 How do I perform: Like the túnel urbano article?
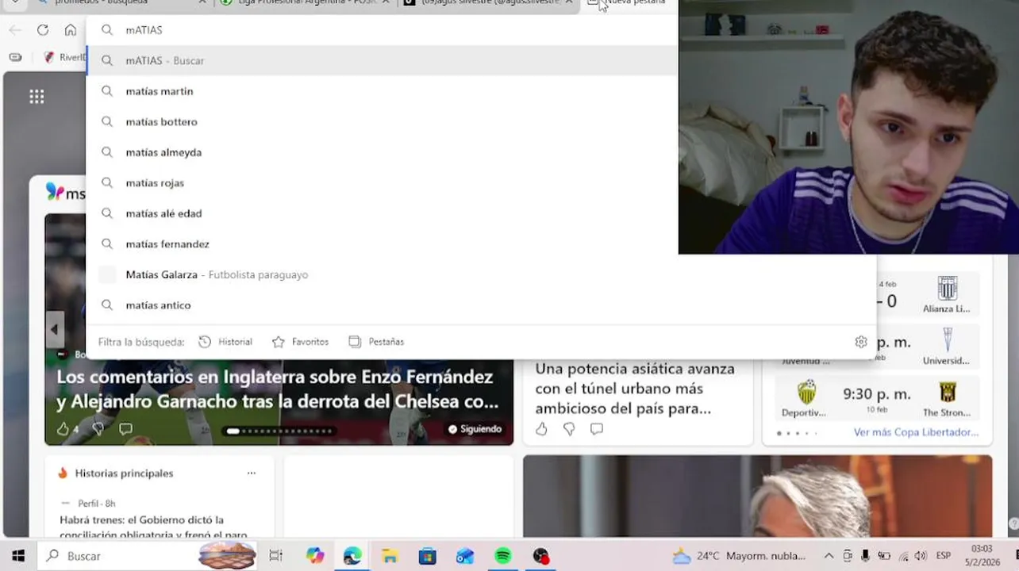[541, 429]
